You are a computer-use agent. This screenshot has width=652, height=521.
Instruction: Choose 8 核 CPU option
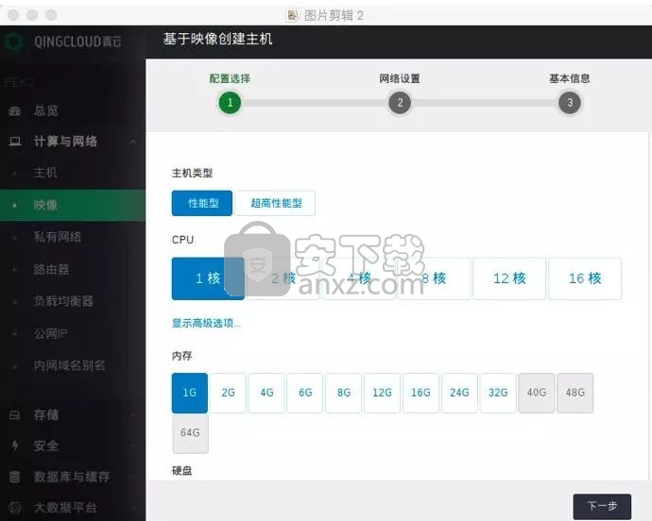[434, 278]
